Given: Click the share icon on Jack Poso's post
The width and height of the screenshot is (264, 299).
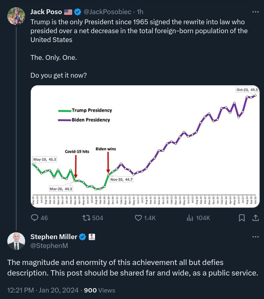Looking at the screenshot, I should click(x=255, y=218).
